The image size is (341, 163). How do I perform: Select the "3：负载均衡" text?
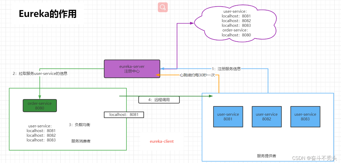coord(80,125)
